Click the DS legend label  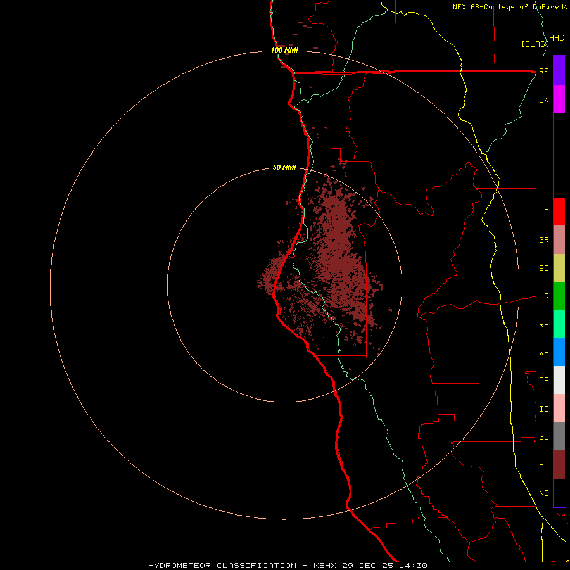point(544,381)
